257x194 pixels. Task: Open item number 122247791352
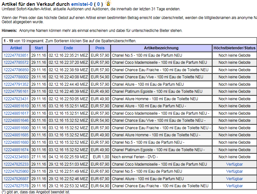[16, 84]
